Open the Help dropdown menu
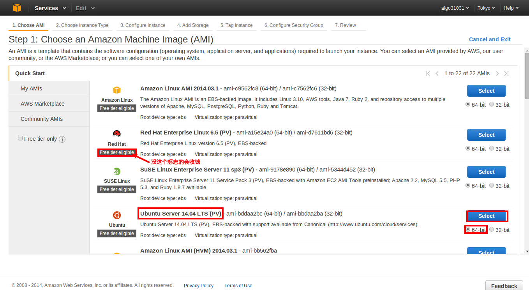529x290 pixels. click(x=511, y=8)
